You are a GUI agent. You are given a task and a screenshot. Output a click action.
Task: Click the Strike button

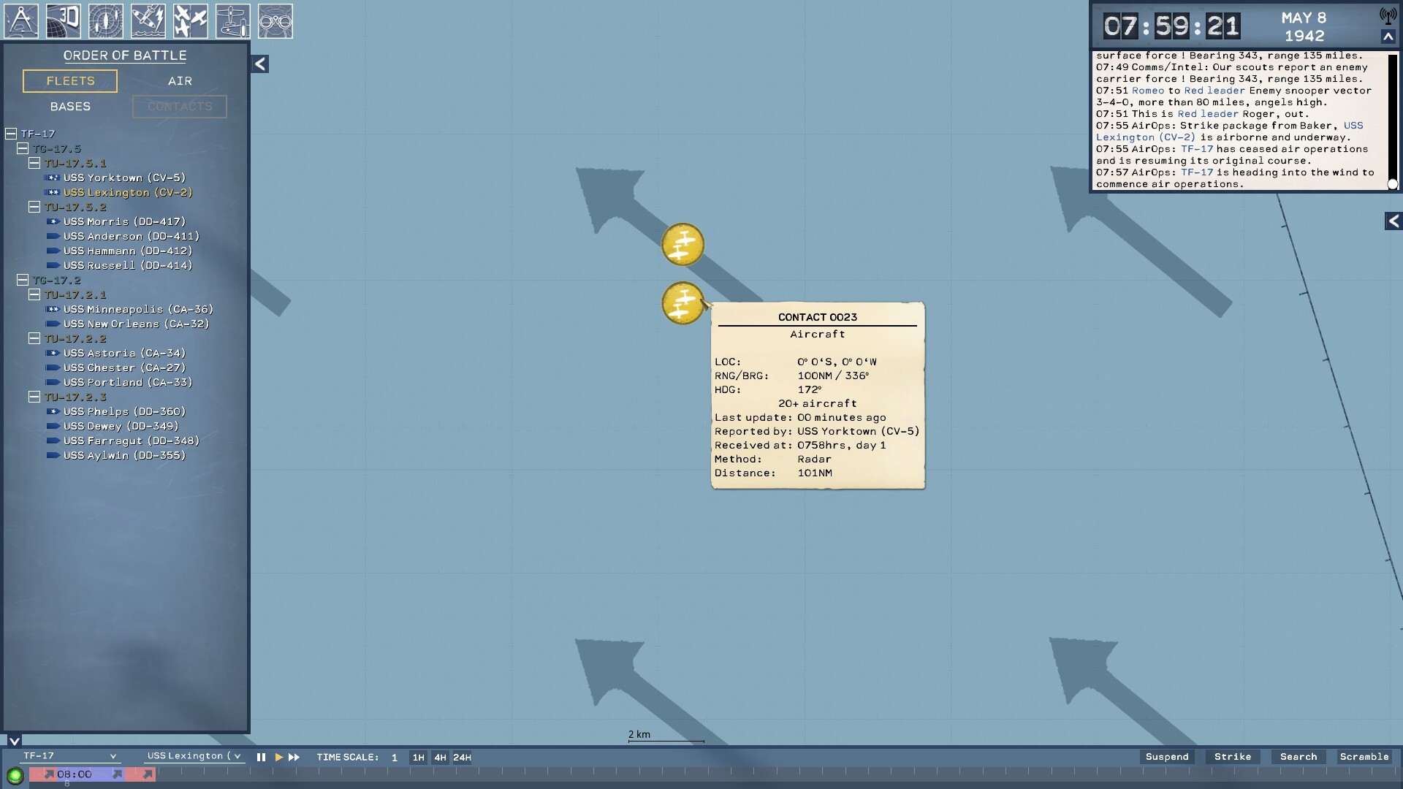click(x=1233, y=757)
